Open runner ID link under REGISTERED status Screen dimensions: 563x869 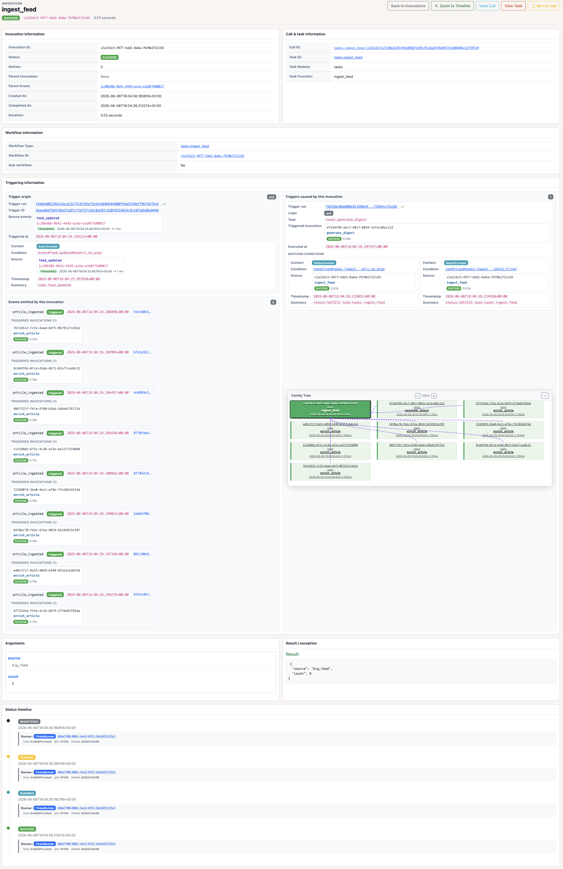pyautogui.click(x=87, y=736)
